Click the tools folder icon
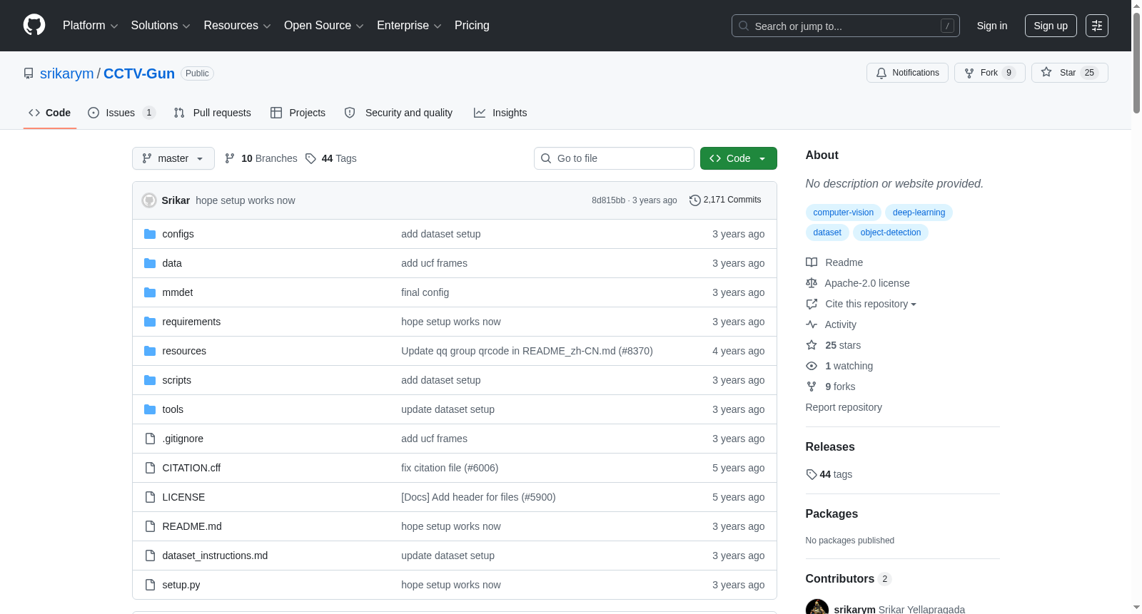 point(150,409)
